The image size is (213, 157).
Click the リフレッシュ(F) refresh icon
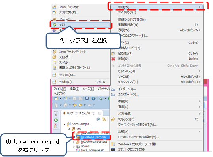(113, 119)
